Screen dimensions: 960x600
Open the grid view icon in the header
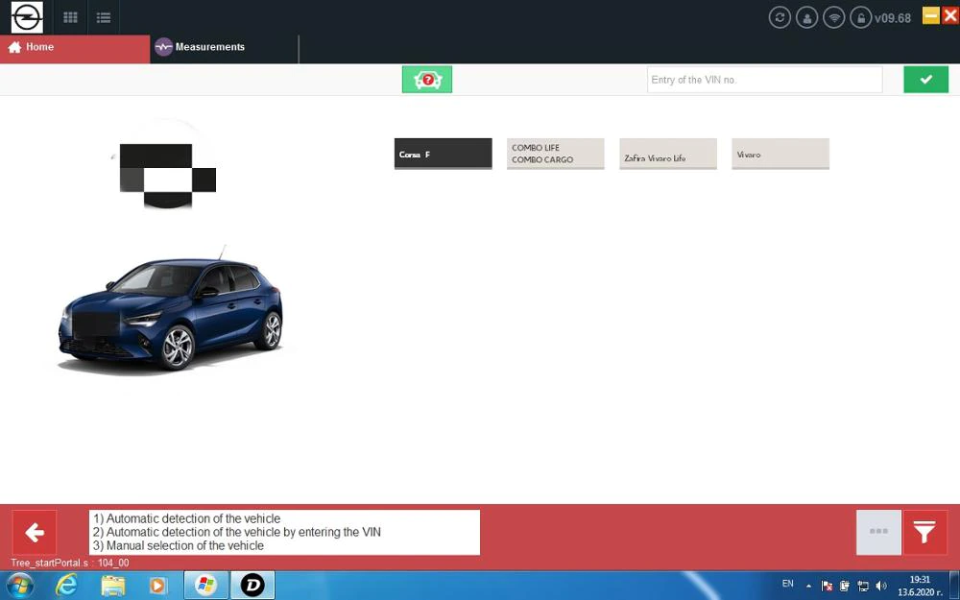tap(69, 16)
